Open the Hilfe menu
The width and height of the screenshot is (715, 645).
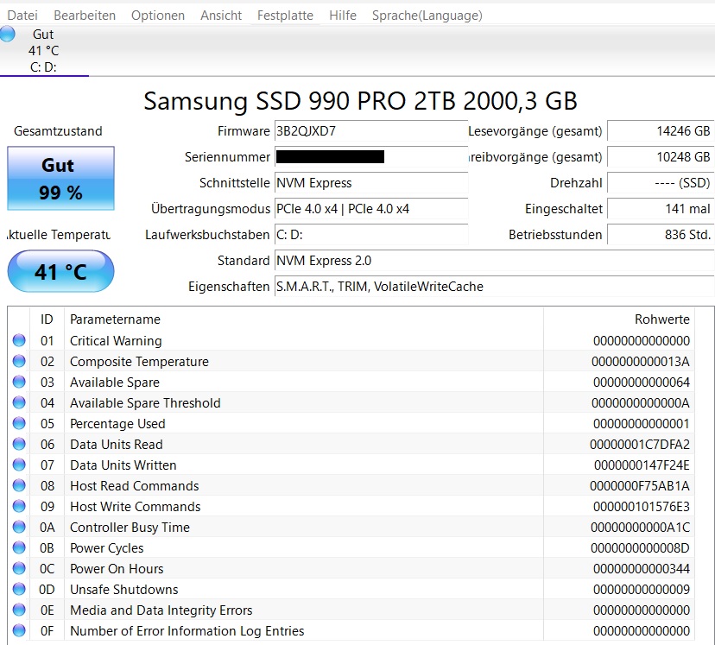pos(343,16)
